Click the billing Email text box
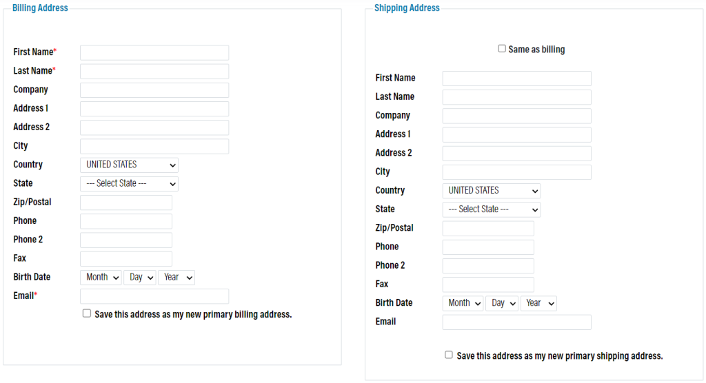 point(154,297)
